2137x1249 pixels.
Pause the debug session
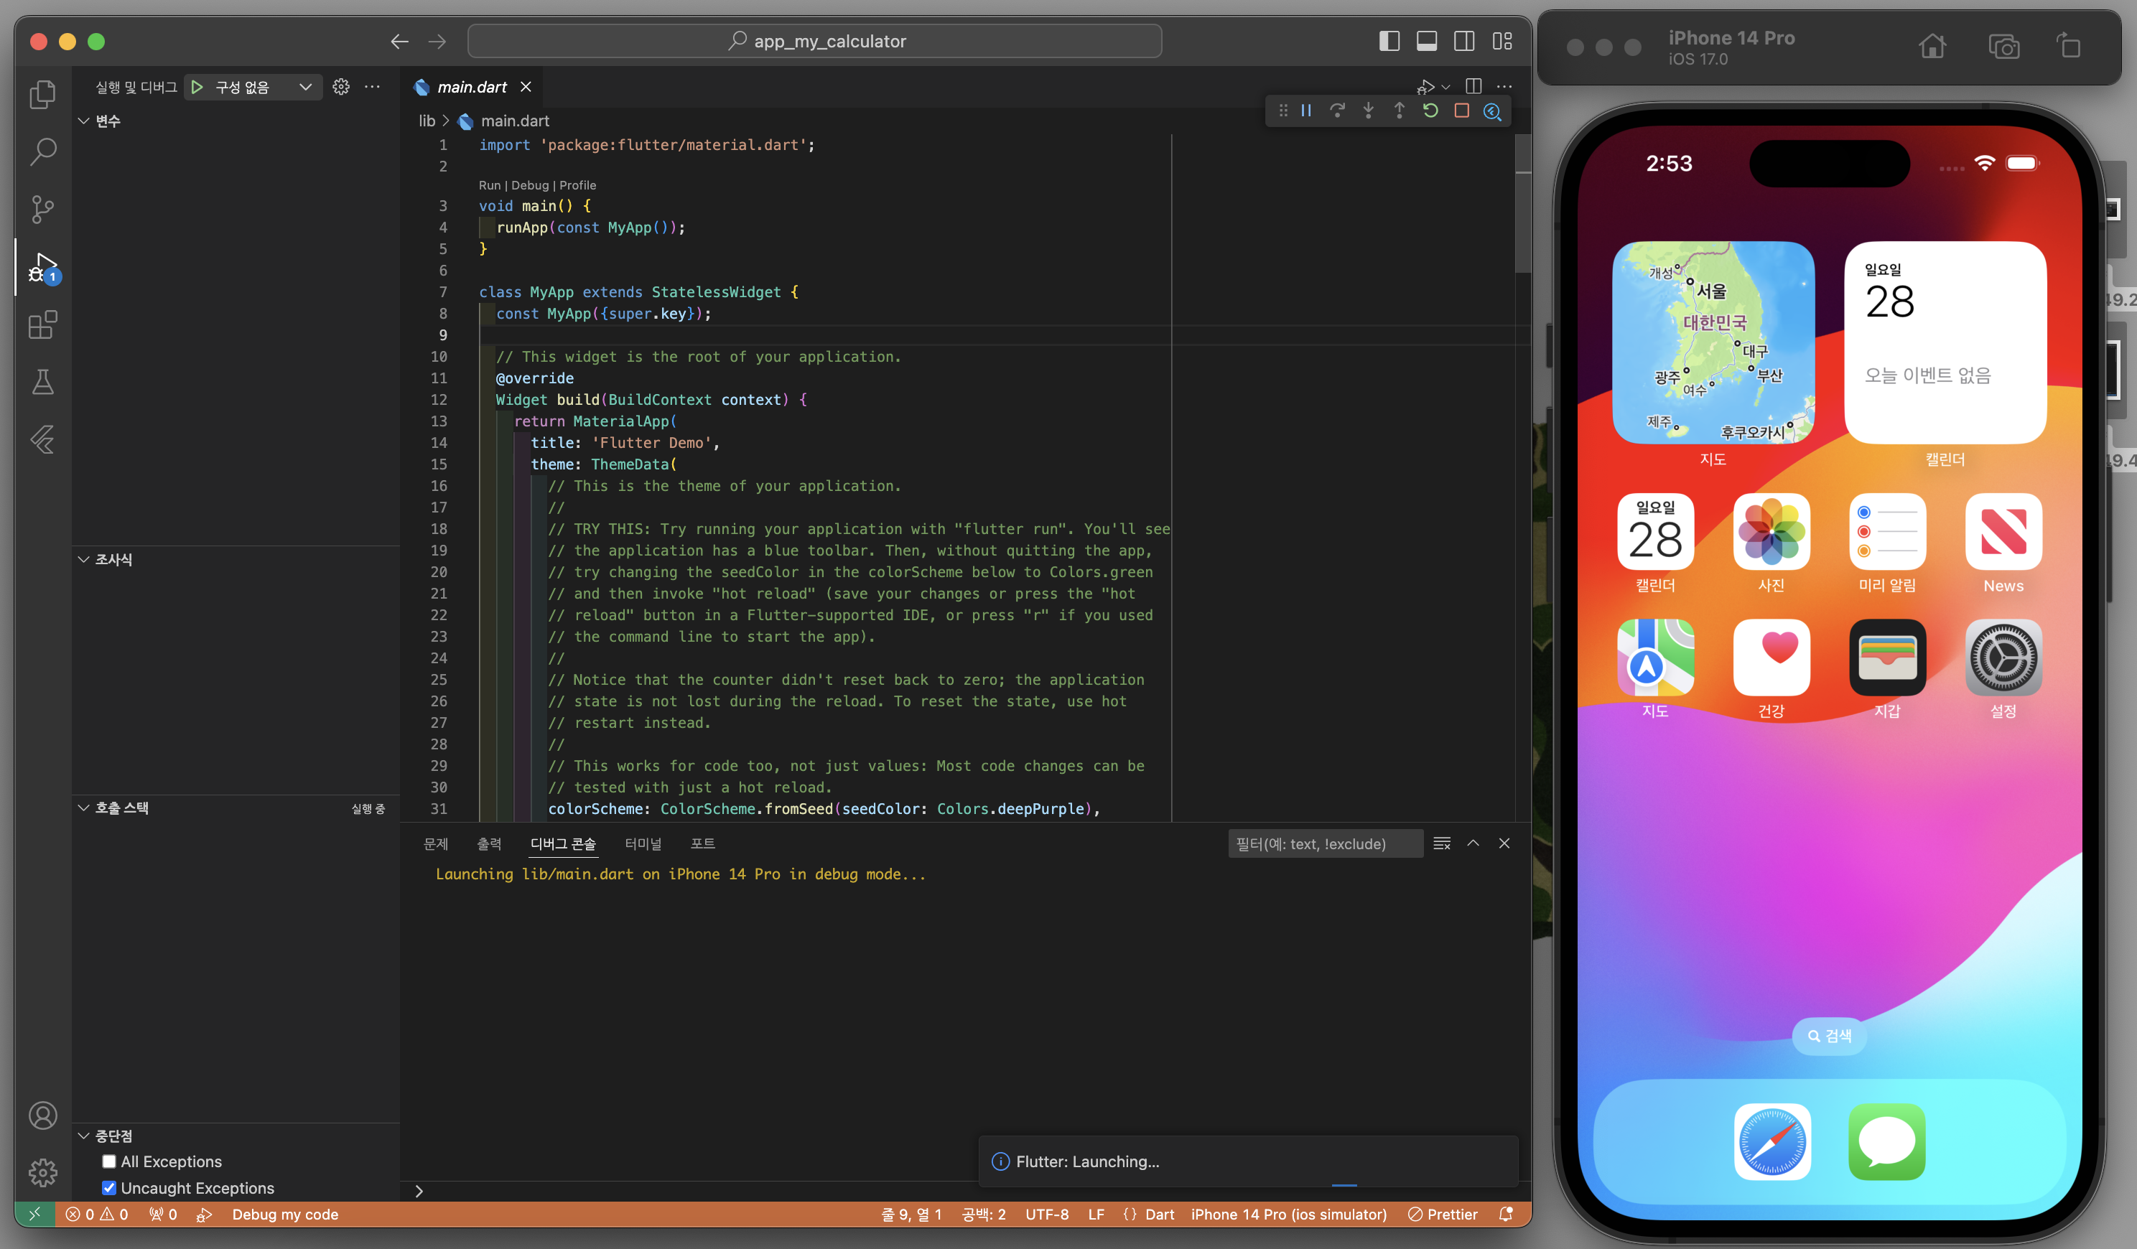(x=1306, y=111)
